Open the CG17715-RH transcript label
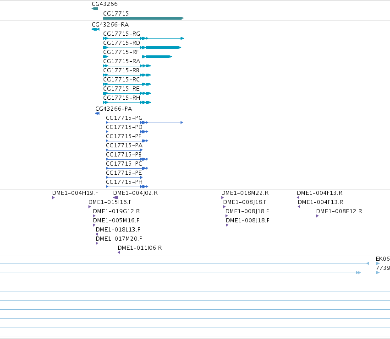The image size is (390, 339). pyautogui.click(x=121, y=98)
